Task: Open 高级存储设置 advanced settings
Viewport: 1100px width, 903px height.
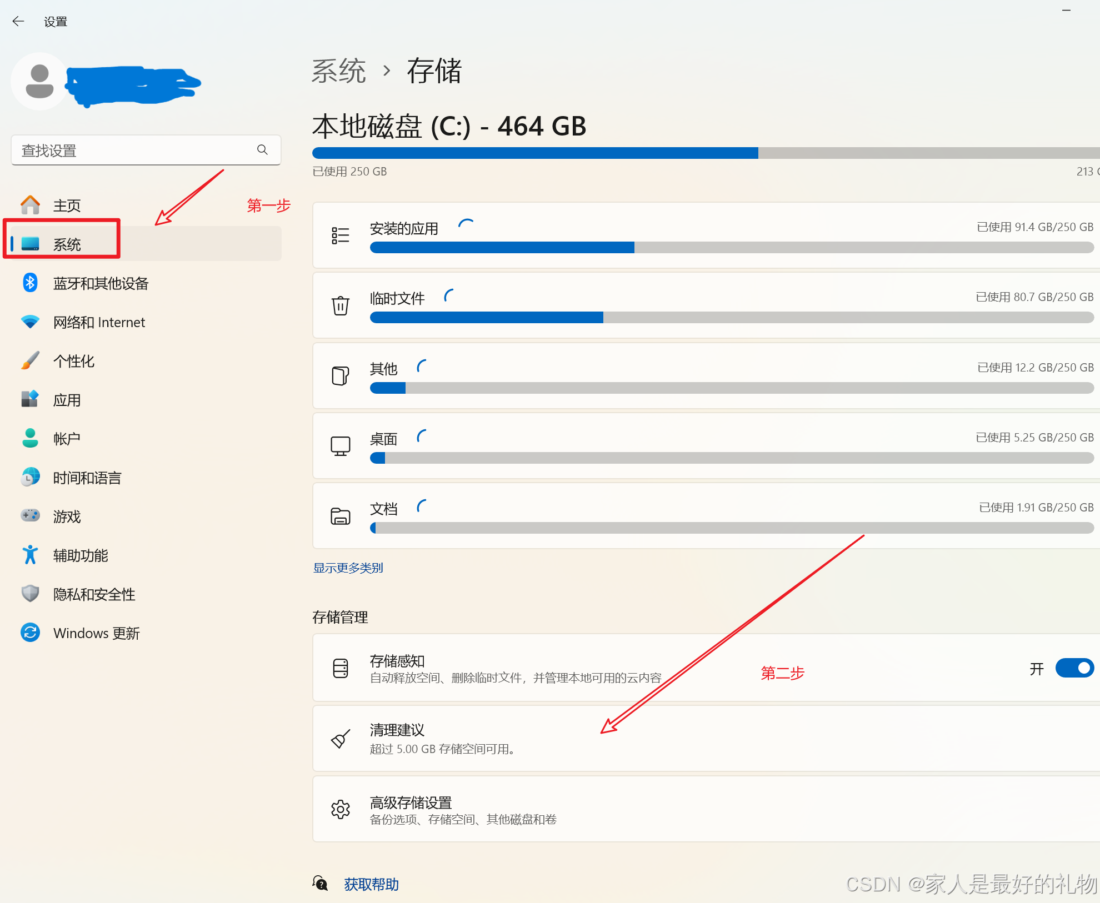Action: [411, 802]
